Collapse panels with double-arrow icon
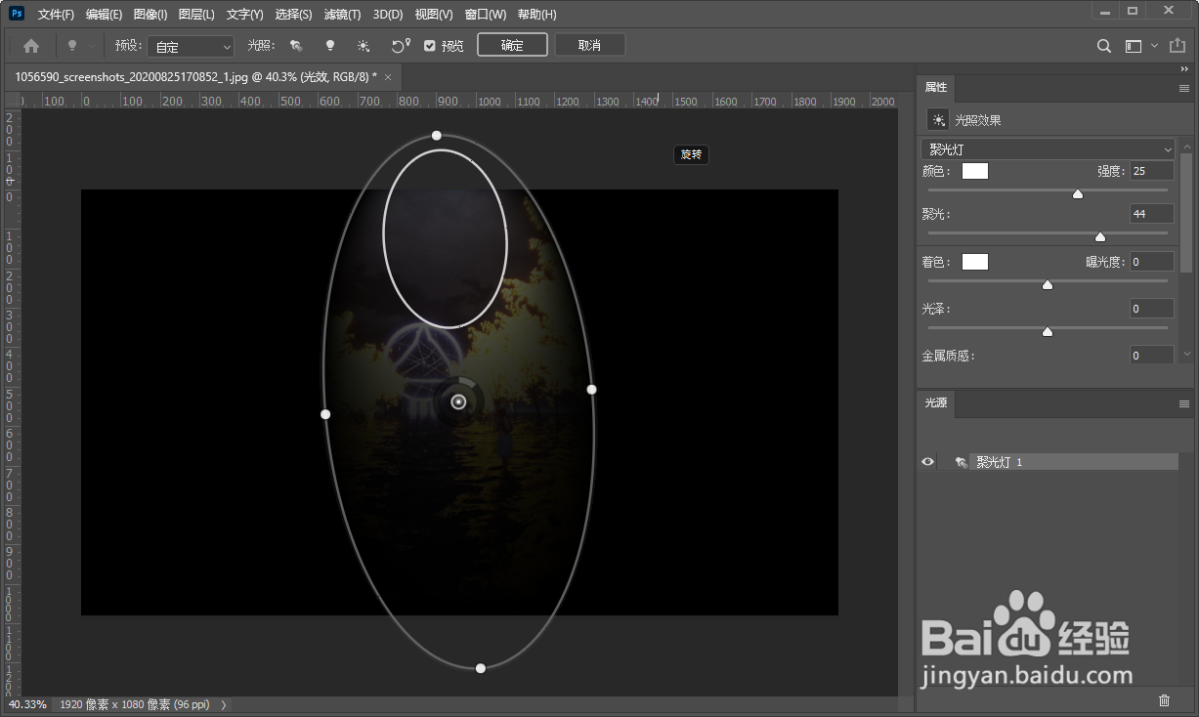Image resolution: width=1199 pixels, height=717 pixels. coord(1183,70)
